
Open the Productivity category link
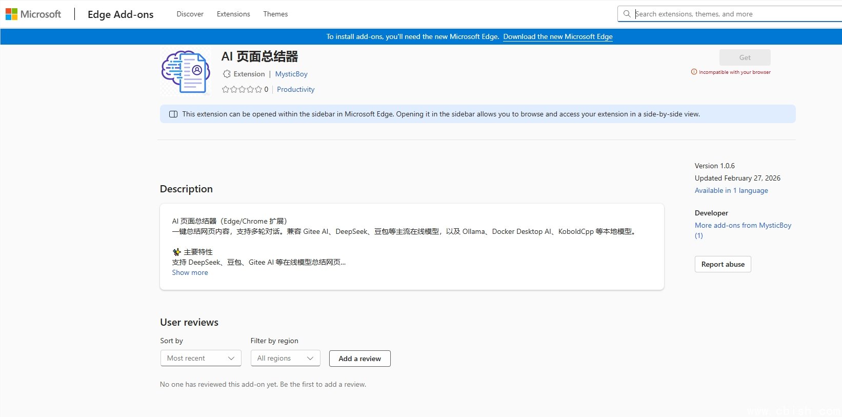coord(295,89)
